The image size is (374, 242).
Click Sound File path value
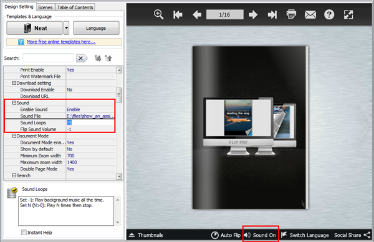[x=90, y=116]
